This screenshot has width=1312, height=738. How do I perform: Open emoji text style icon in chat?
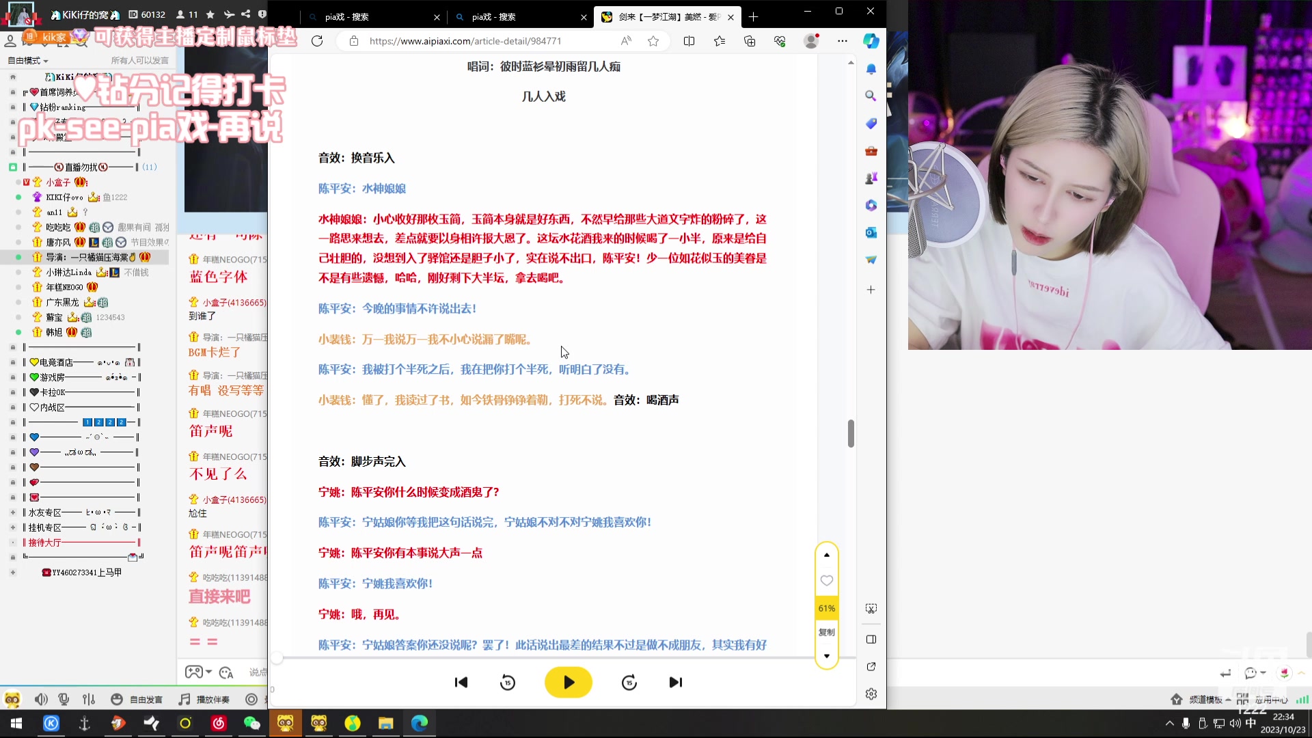point(226,672)
